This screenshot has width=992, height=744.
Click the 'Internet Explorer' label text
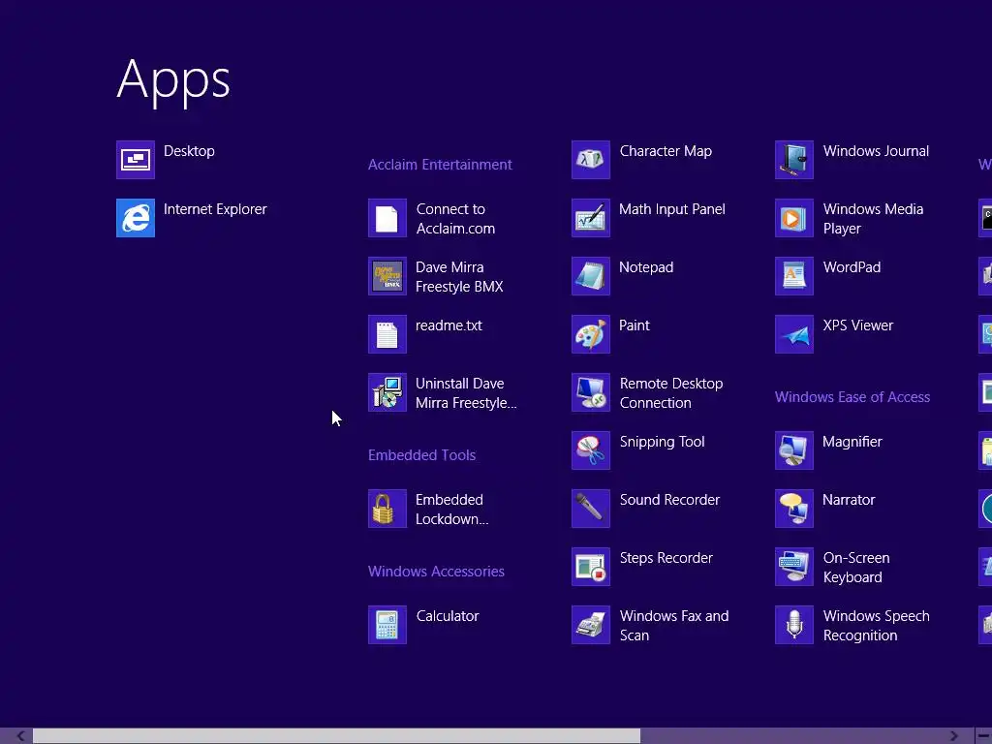[215, 209]
